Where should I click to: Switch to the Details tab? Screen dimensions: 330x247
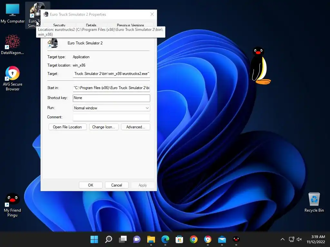(91, 25)
